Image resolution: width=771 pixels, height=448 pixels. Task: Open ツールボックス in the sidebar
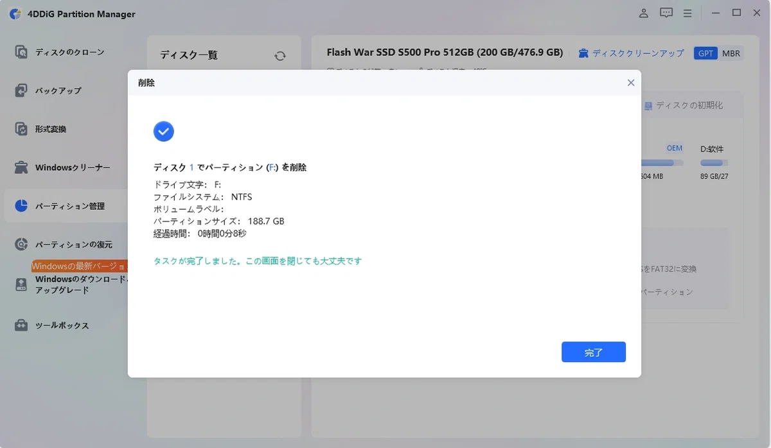62,325
